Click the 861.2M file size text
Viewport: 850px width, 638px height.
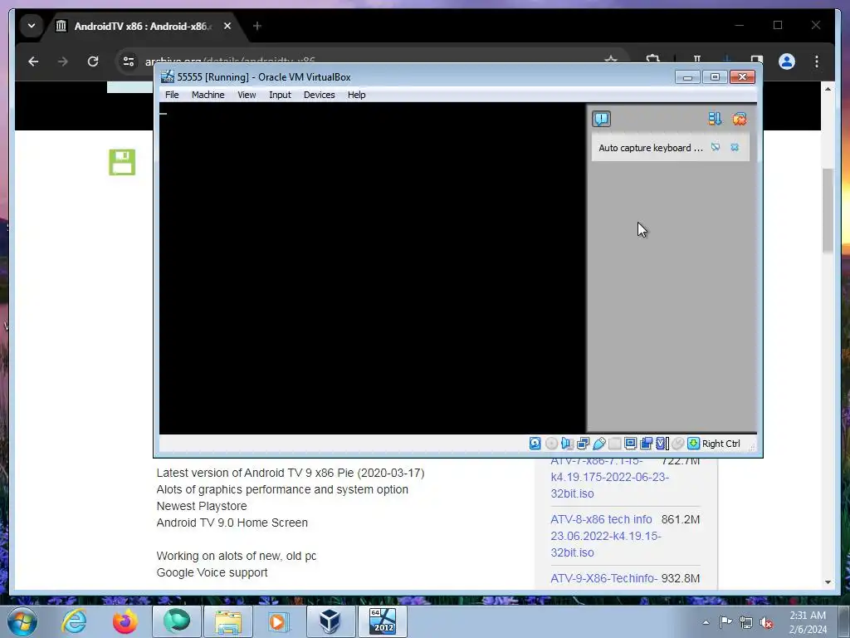[x=681, y=520]
